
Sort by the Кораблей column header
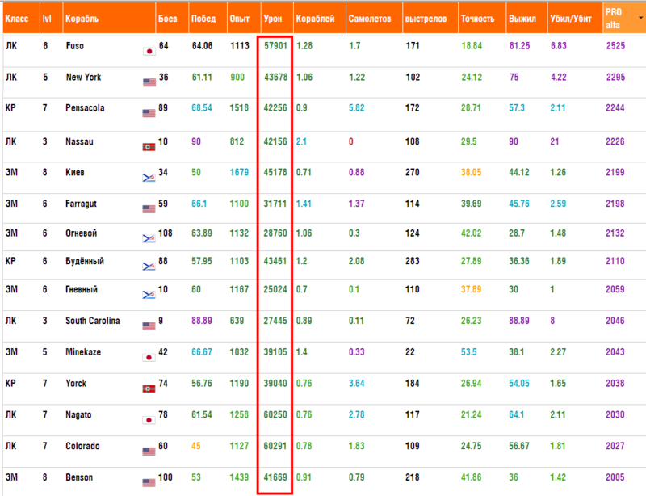315,19
